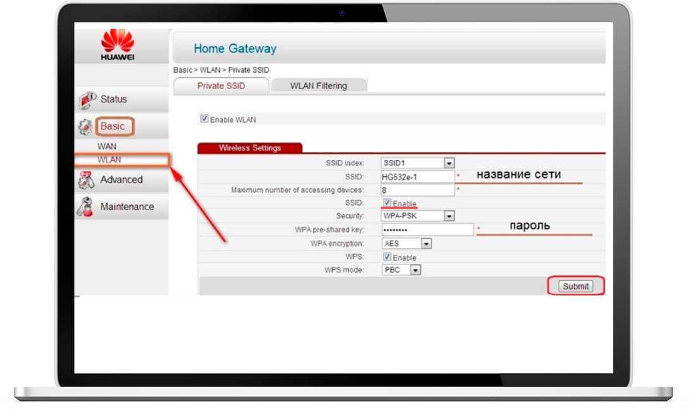Viewport: 695px width, 413px height.
Task: Click the SSID name input field
Action: click(418, 177)
